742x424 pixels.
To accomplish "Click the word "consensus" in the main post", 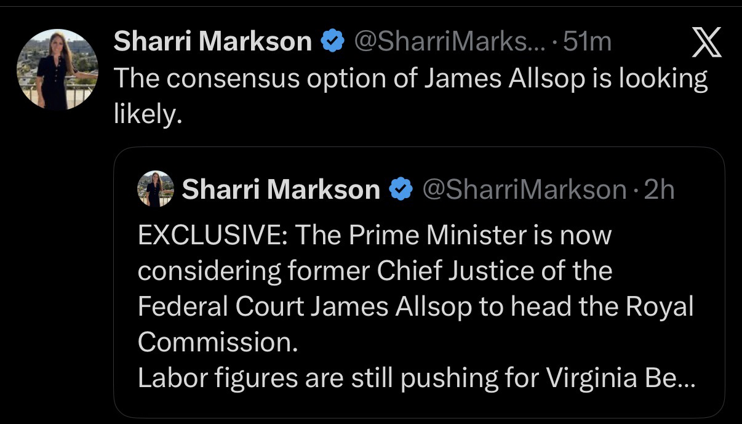I will point(240,79).
